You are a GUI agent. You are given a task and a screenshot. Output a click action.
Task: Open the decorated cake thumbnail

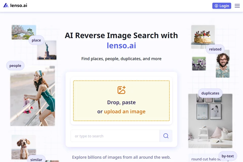click(203, 37)
